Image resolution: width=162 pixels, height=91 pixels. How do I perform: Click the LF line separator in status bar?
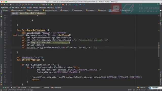point(134,90)
